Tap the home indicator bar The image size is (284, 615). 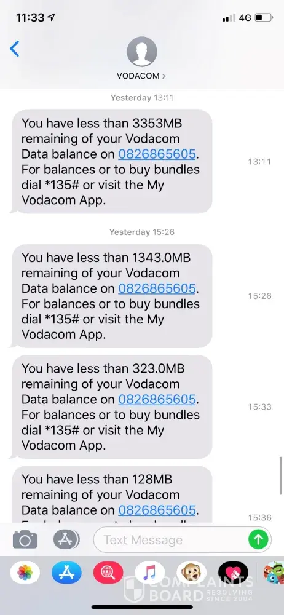pyautogui.click(x=142, y=607)
